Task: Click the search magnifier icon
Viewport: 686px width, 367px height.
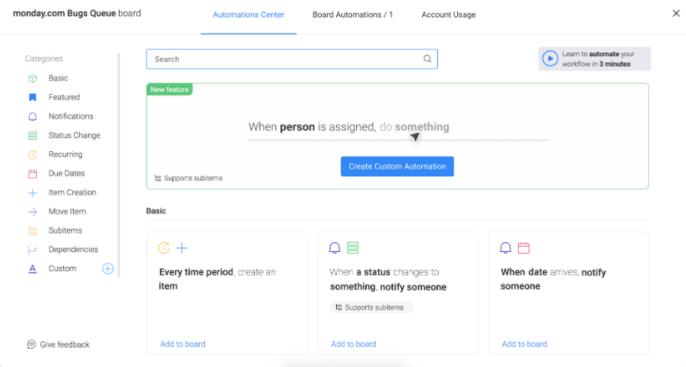Action: click(x=427, y=59)
